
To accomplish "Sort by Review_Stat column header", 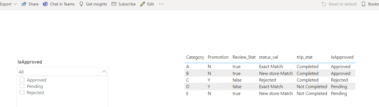I will tap(244, 57).
